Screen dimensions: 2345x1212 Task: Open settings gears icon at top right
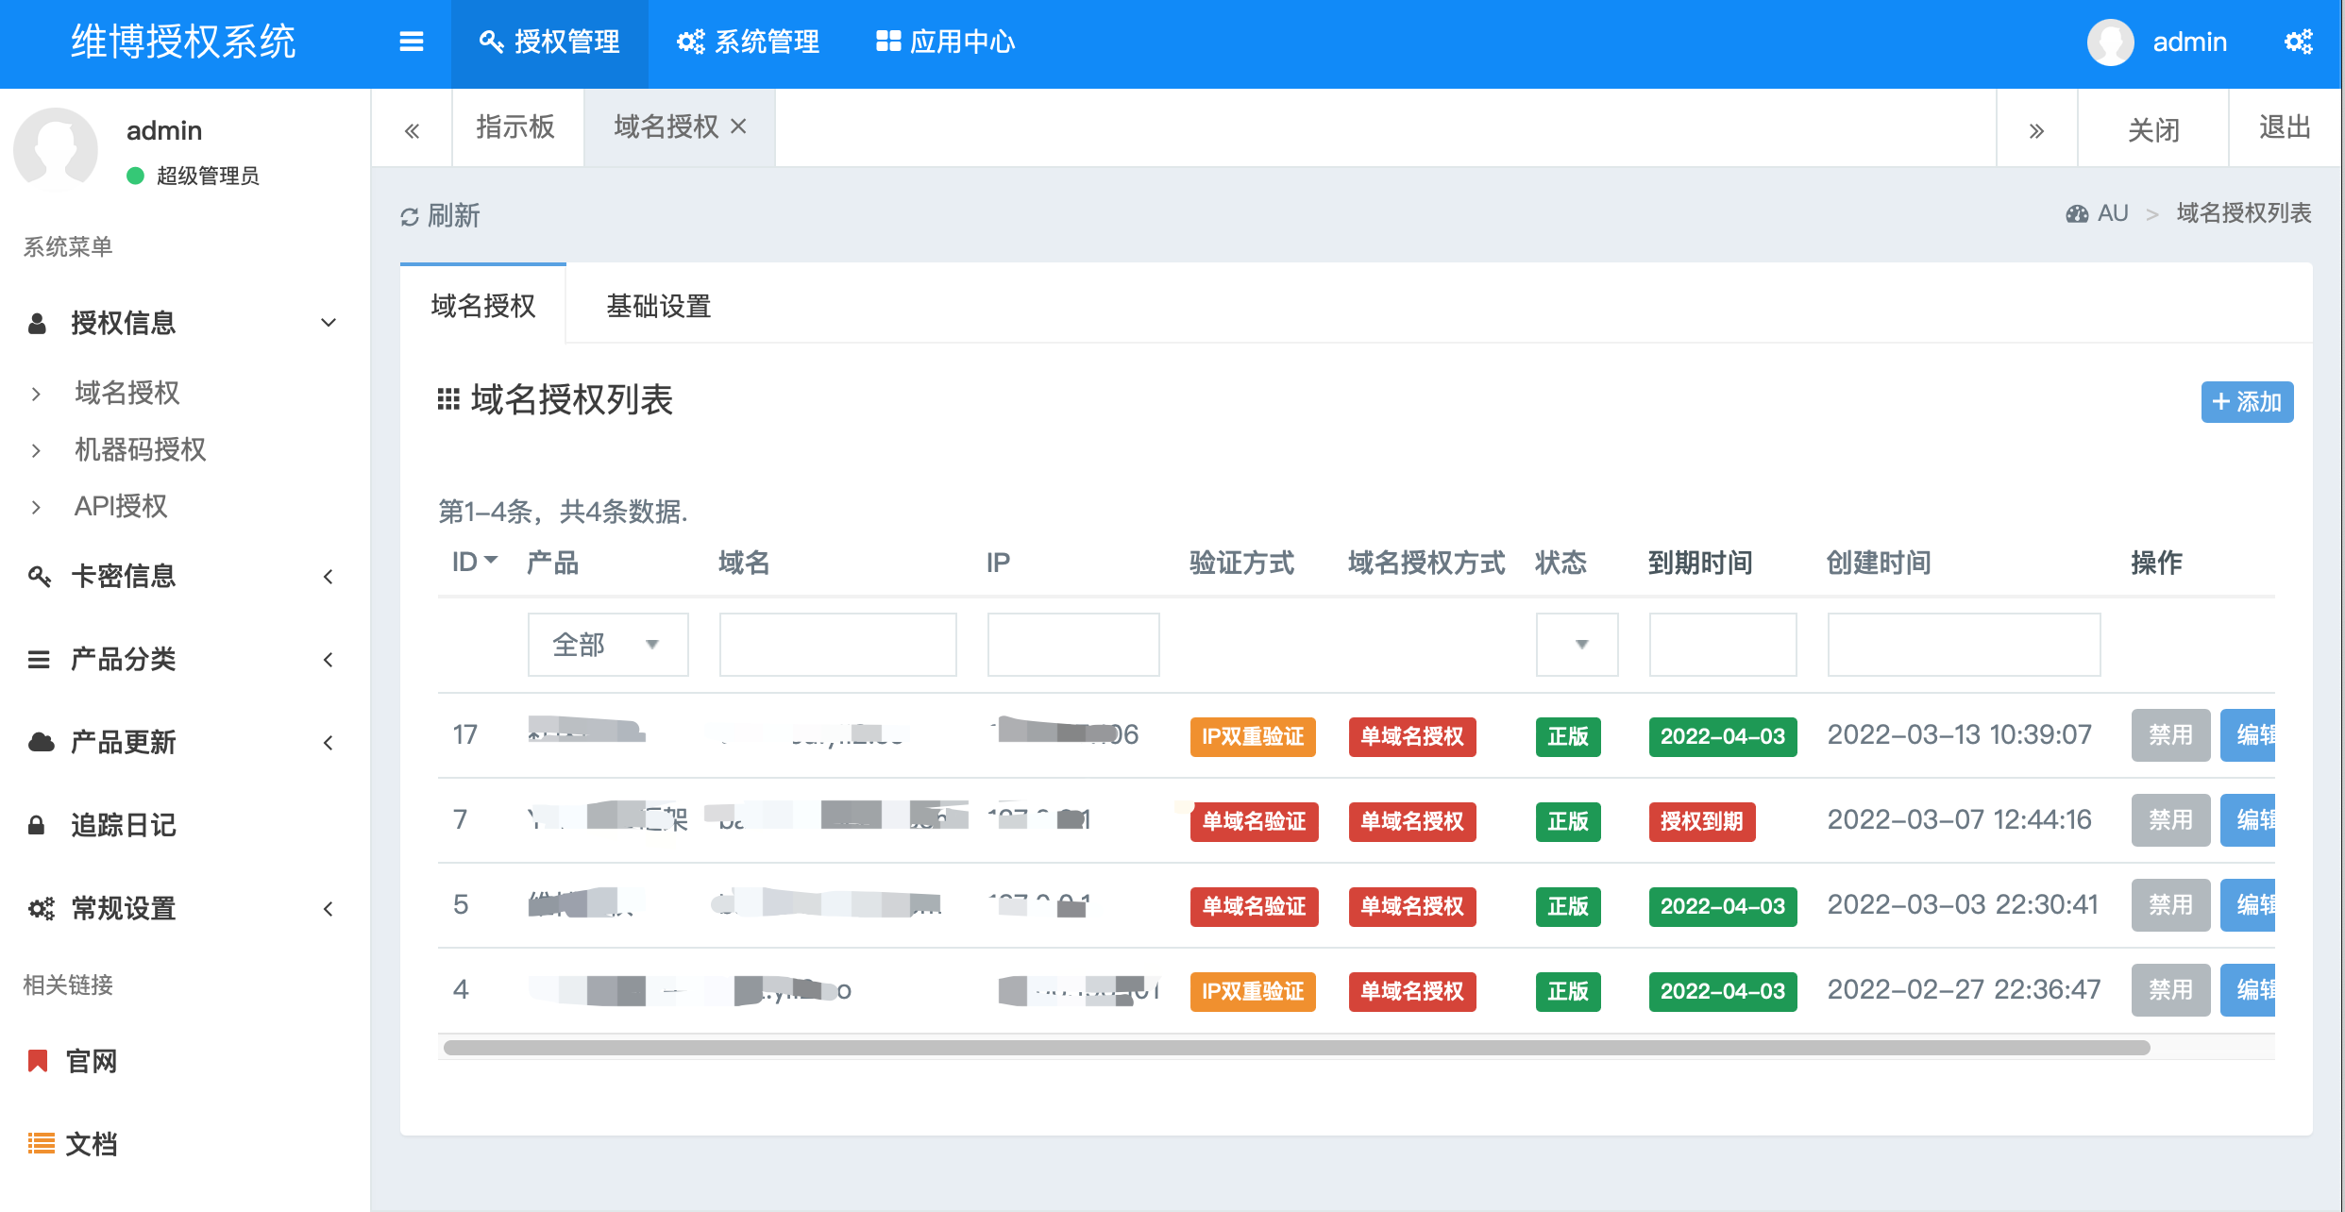coord(2298,42)
